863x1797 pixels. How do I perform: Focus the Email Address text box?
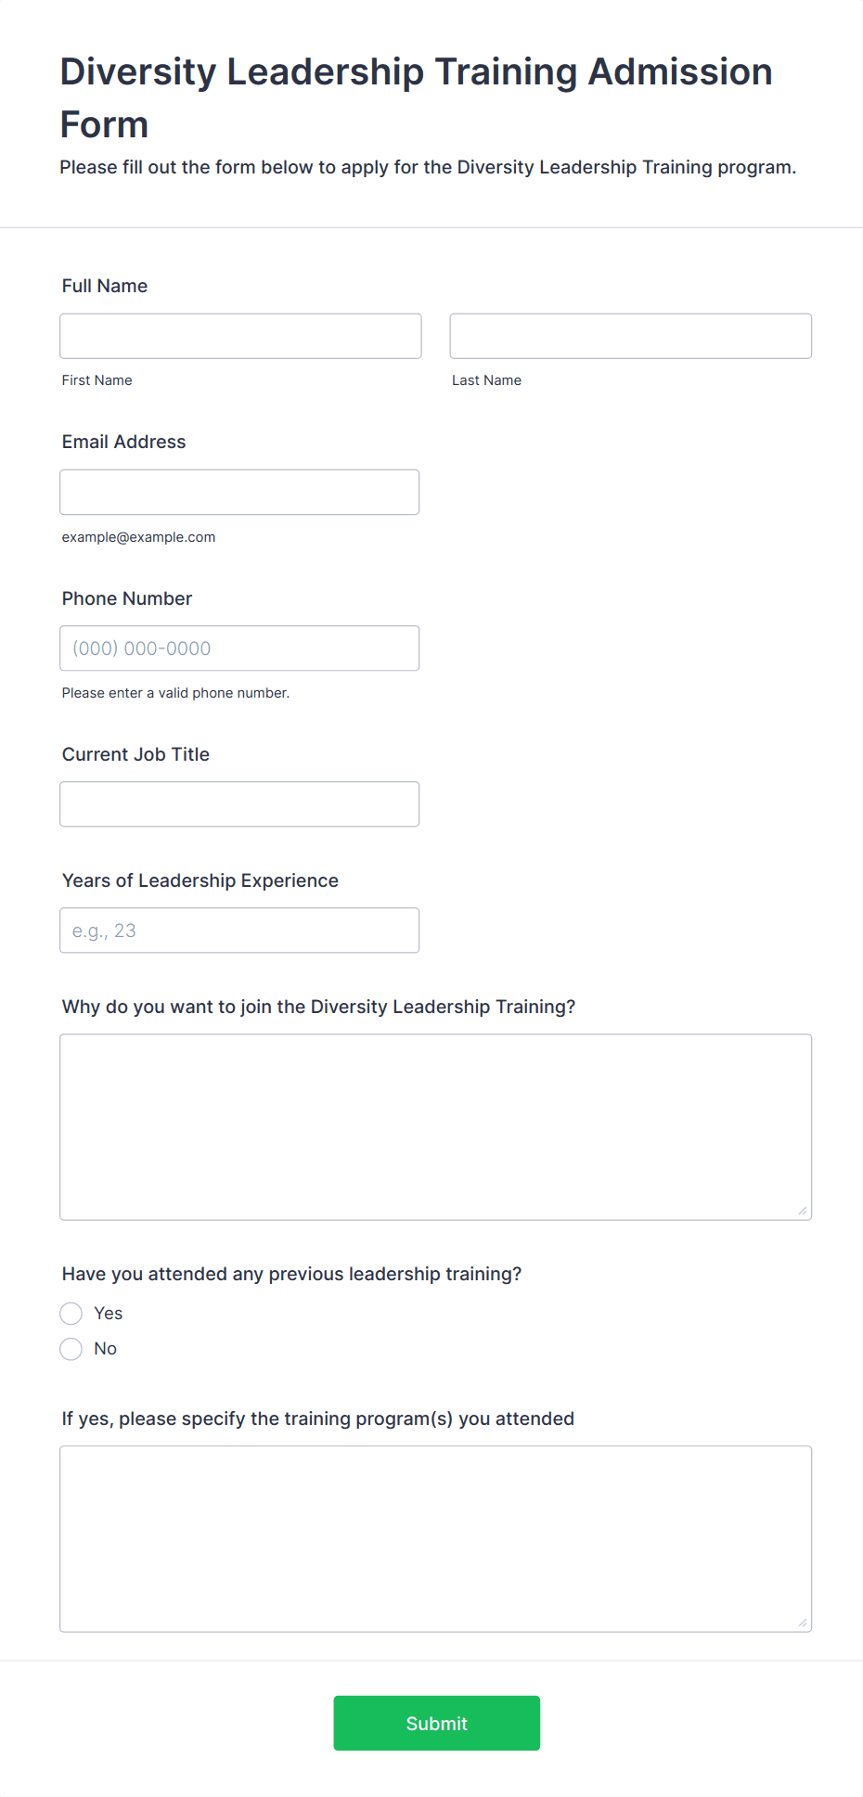click(x=239, y=492)
